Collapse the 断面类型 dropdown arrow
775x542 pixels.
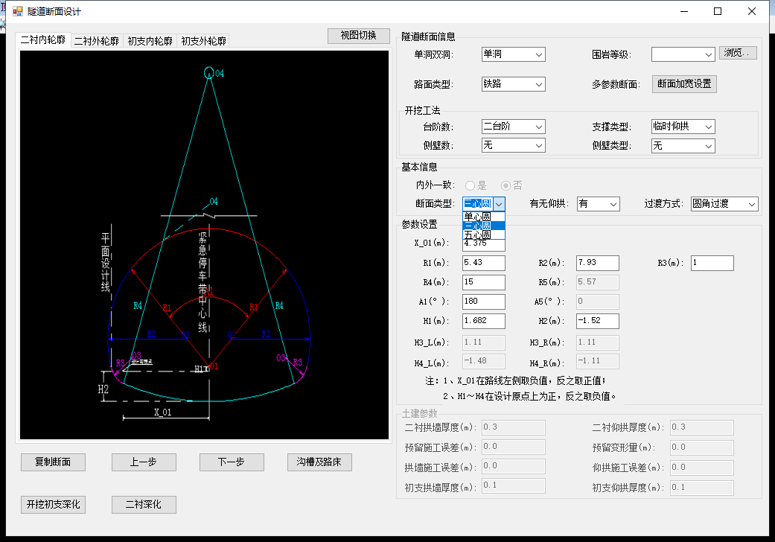[x=500, y=203]
